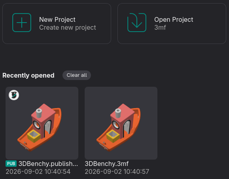Click the "3mf" subtitle under Open Project
Viewport: 229px width, 179px height.
(x=160, y=27)
